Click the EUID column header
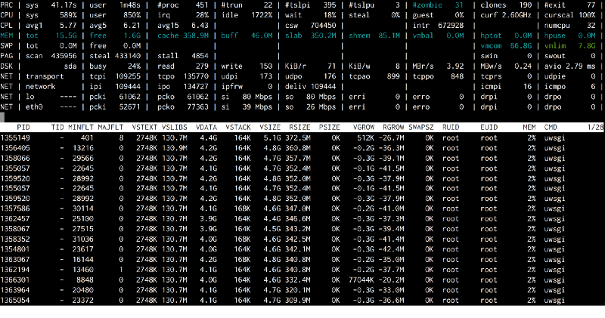The width and height of the screenshot is (605, 318). click(489, 127)
